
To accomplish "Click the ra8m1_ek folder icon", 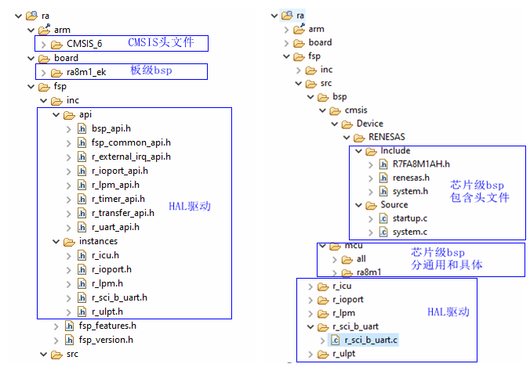I will pos(56,73).
